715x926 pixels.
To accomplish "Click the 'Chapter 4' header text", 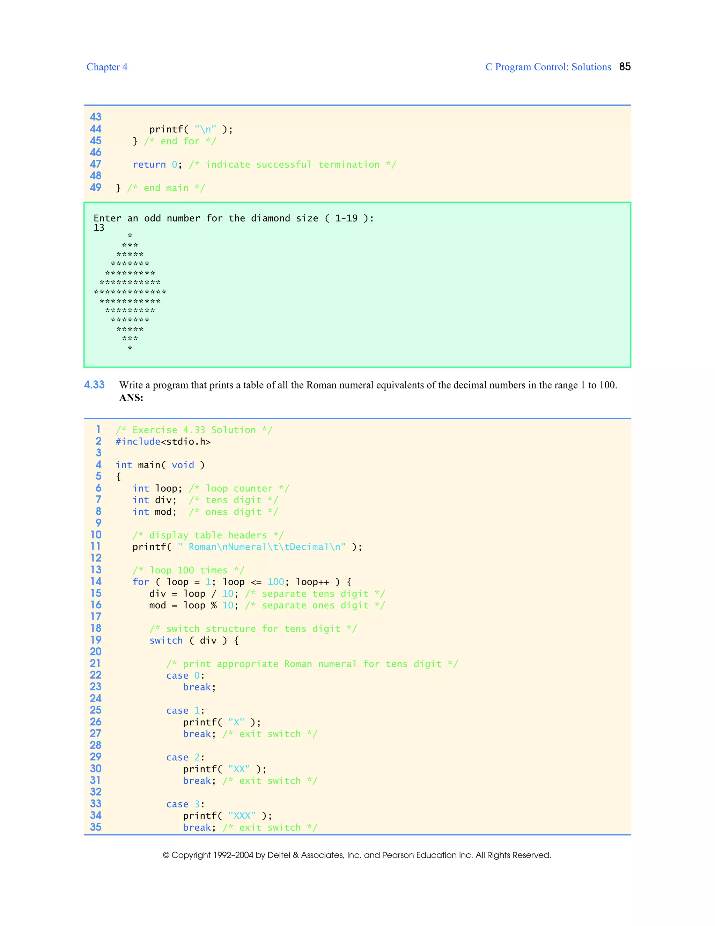I will [107, 67].
